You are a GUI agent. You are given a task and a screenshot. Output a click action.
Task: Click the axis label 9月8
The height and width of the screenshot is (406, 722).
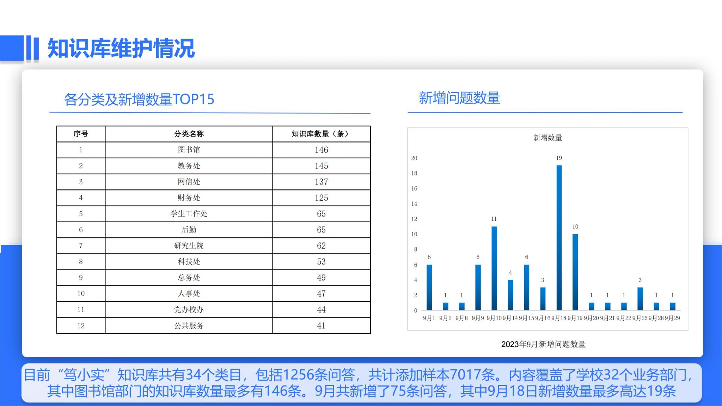click(461, 318)
